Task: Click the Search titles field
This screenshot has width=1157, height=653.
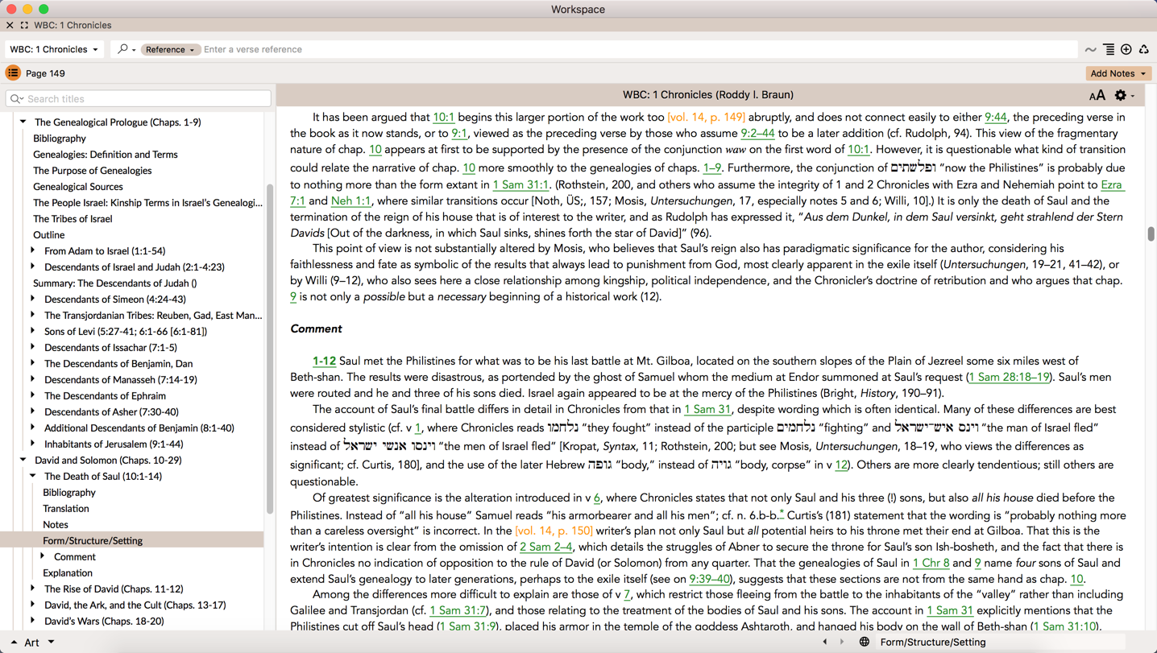Action: (x=139, y=99)
